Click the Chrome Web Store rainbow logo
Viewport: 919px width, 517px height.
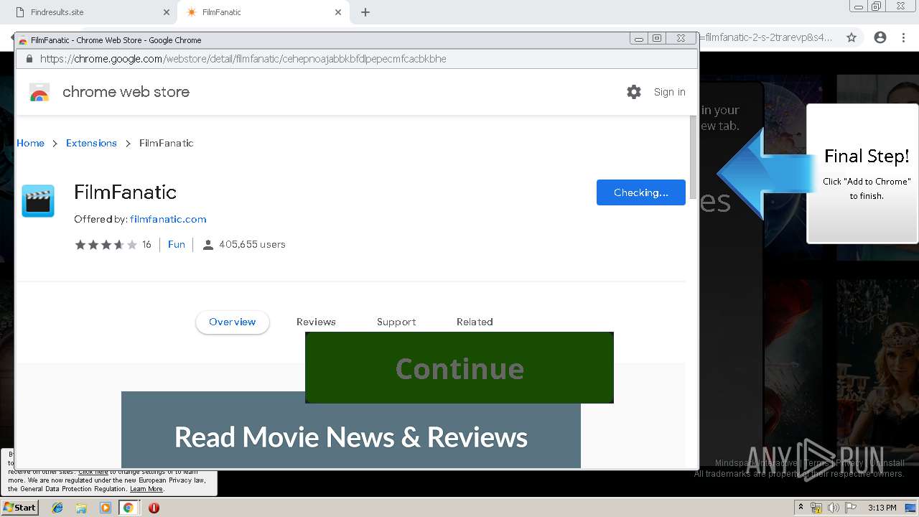(39, 92)
